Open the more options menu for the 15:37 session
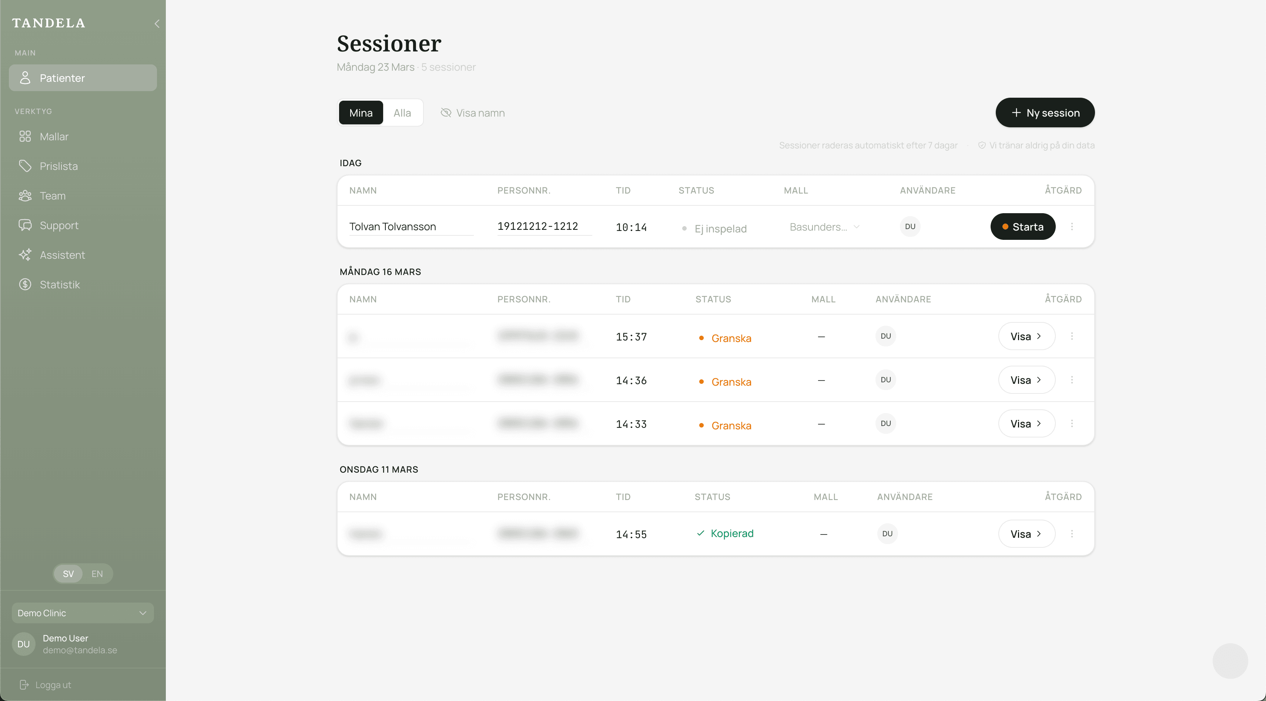Screen dimensions: 1266x701 tap(1072, 336)
